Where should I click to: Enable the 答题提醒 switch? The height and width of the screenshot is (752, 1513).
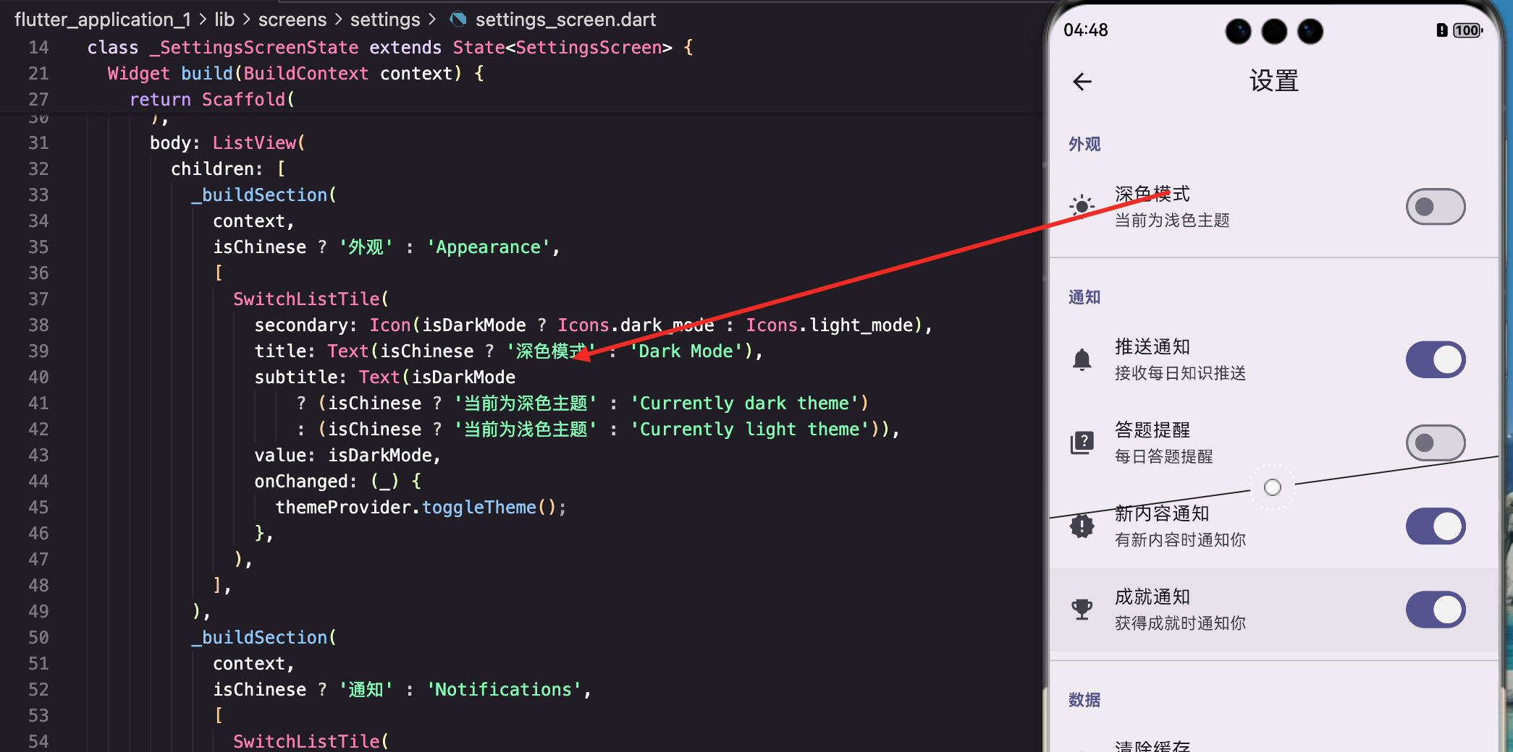click(1436, 443)
